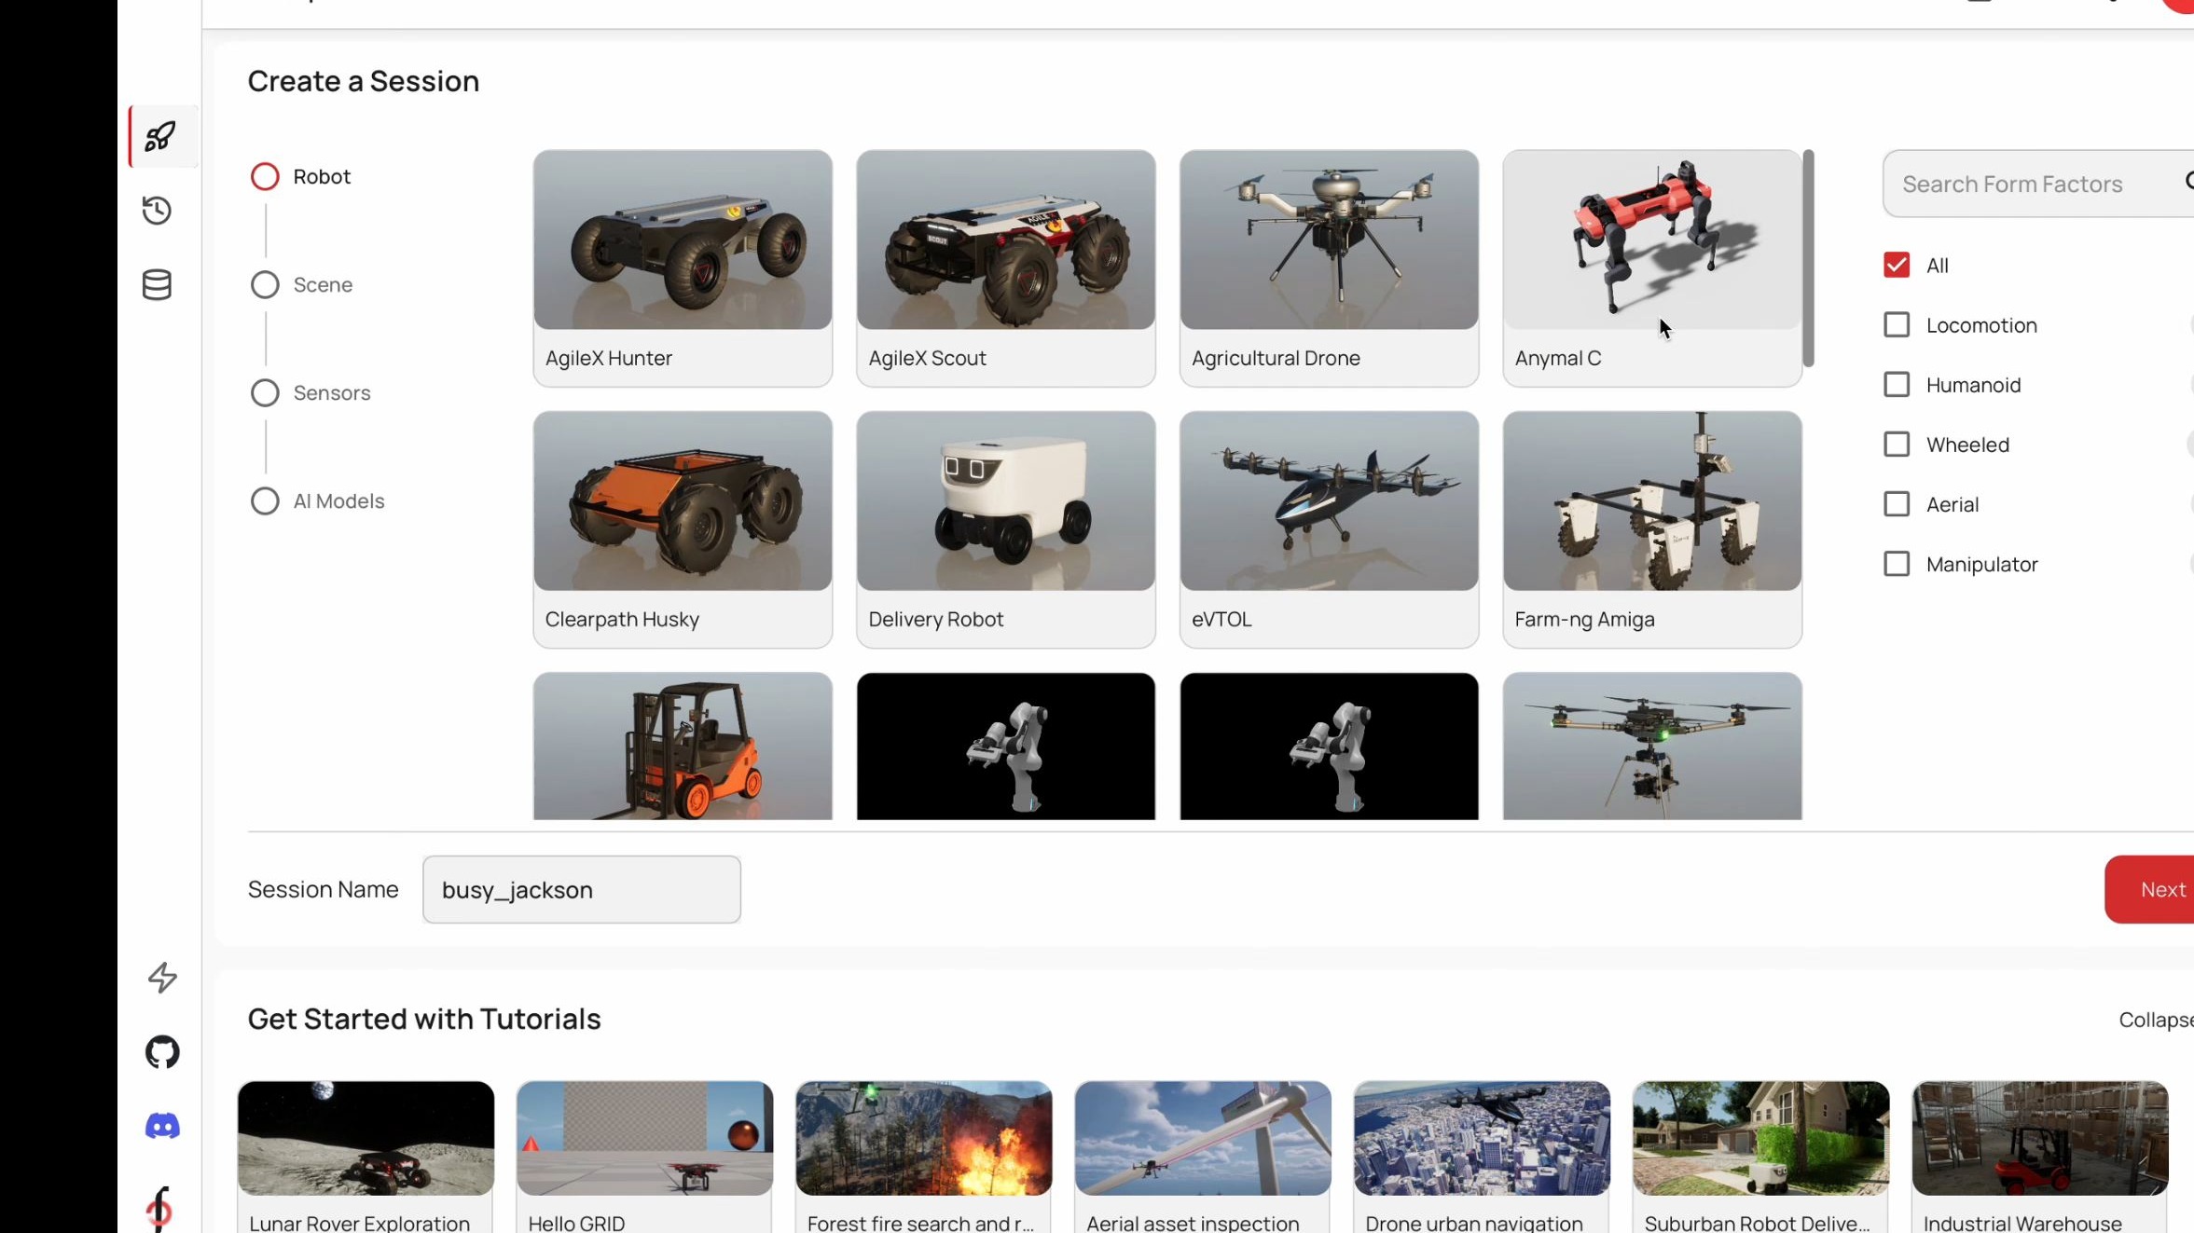Open the GitHub icon link
Image resolution: width=2194 pixels, height=1233 pixels.
pyautogui.click(x=162, y=1052)
